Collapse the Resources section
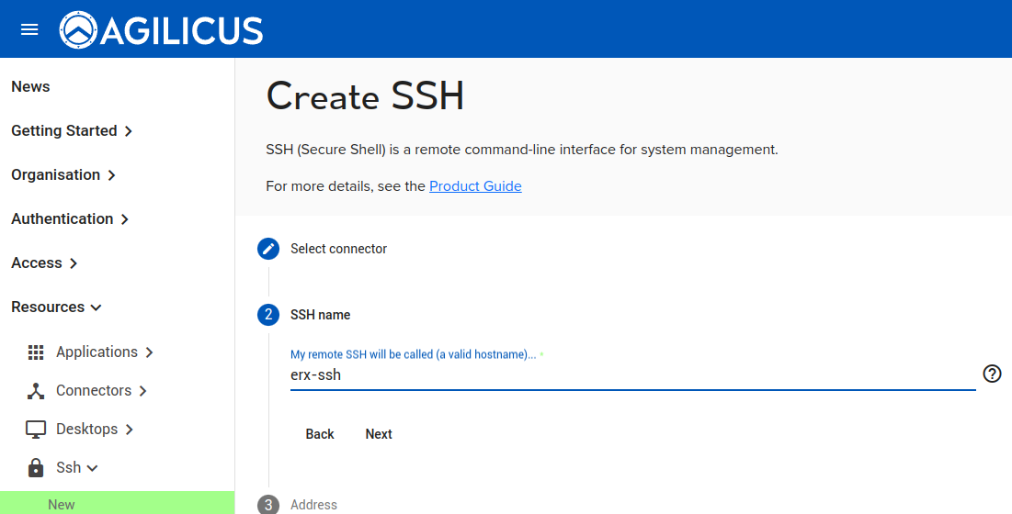The image size is (1012, 514). [x=56, y=307]
